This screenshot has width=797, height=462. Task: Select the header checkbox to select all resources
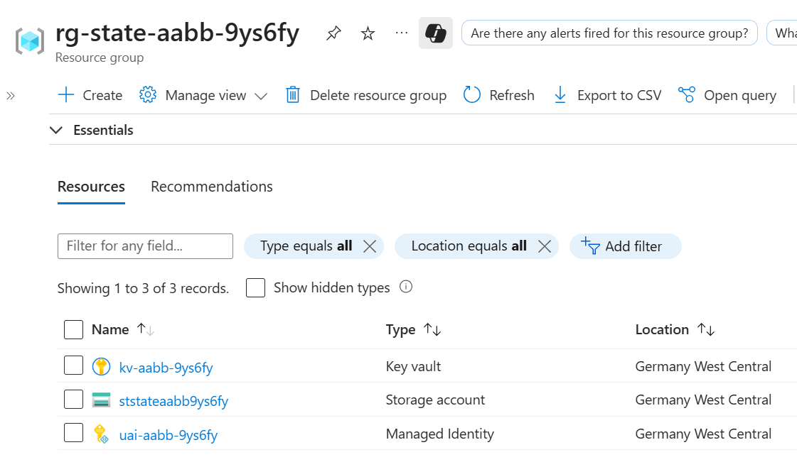tap(73, 329)
